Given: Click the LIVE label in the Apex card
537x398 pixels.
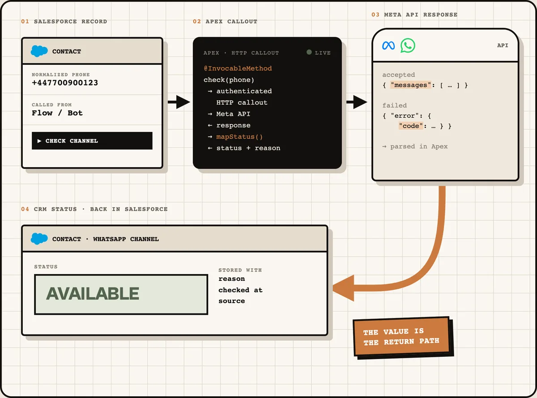Looking at the screenshot, I should [x=323, y=53].
